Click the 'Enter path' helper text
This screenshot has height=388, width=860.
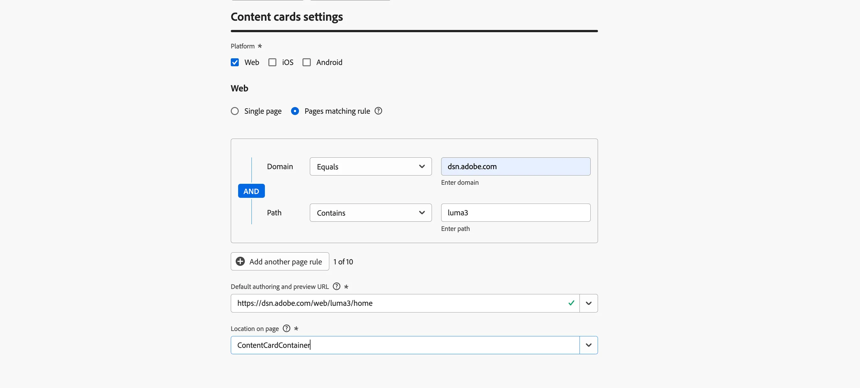pos(456,229)
